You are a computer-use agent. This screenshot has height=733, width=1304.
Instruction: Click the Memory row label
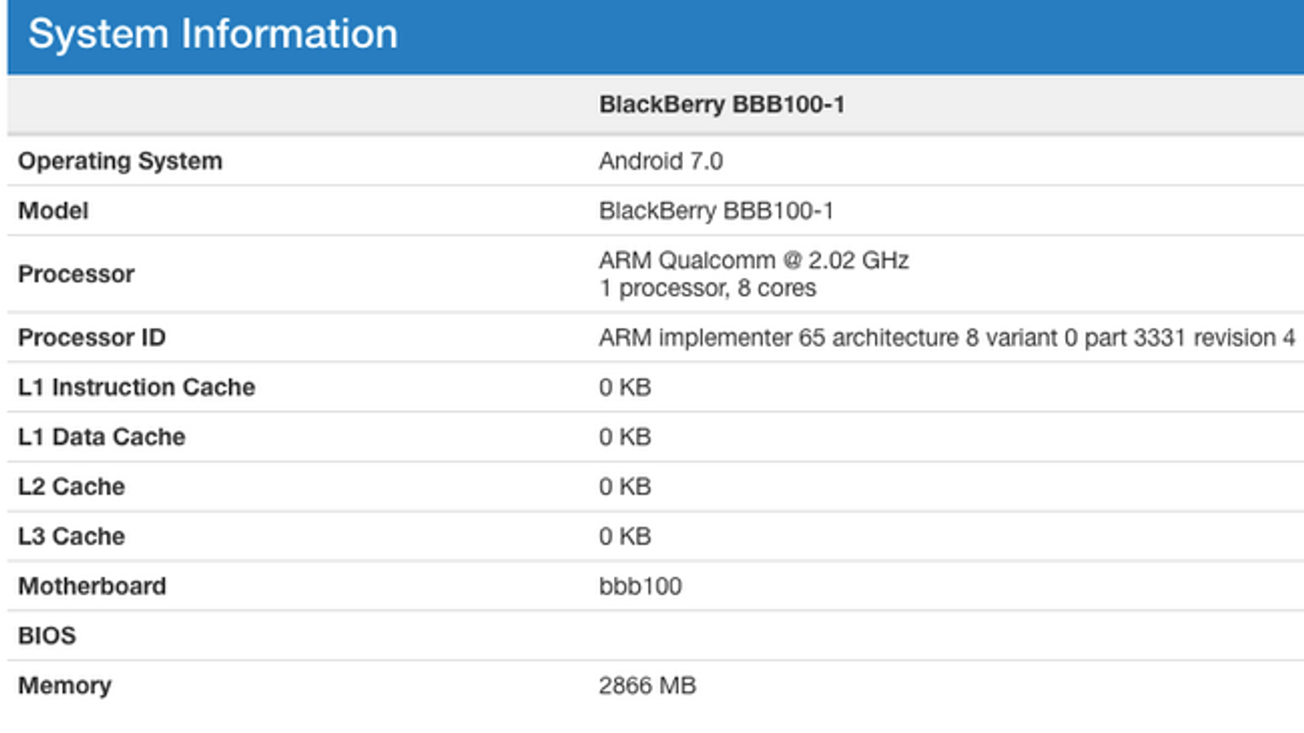click(x=64, y=686)
